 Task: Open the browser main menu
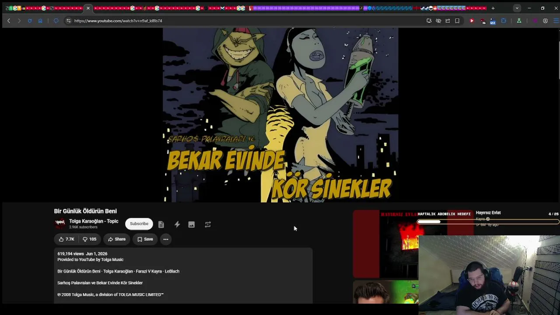556,21
